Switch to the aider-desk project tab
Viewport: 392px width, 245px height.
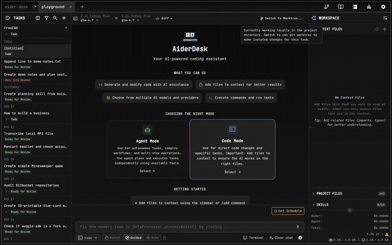click(x=20, y=7)
